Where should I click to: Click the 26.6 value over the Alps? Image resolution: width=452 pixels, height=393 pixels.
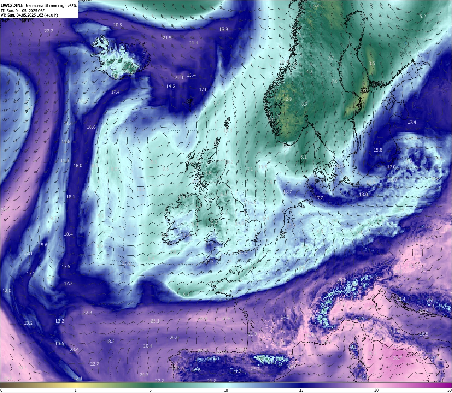pyautogui.click(x=342, y=280)
